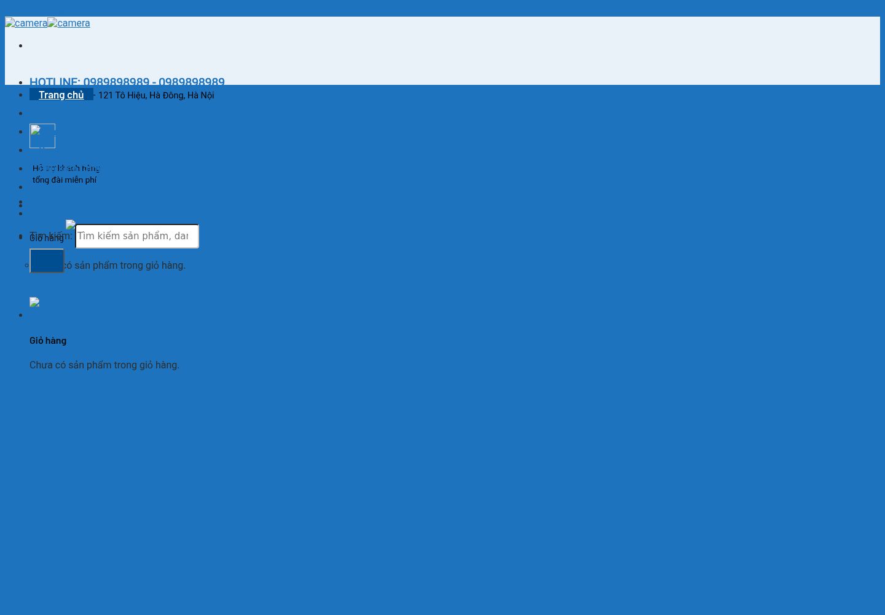
Task: Focus the 'Tìm kiếm sản phẩm' search field
Action: tap(137, 236)
